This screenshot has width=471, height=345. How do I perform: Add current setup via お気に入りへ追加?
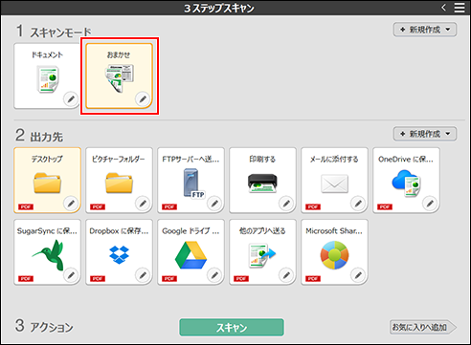pyautogui.click(x=423, y=327)
